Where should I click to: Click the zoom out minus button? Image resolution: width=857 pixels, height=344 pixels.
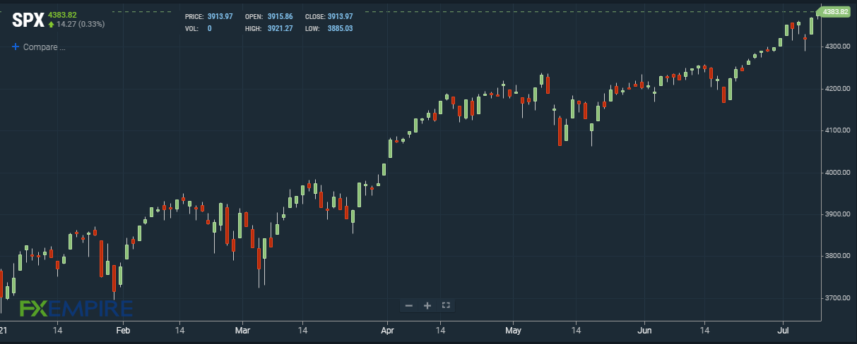409,305
